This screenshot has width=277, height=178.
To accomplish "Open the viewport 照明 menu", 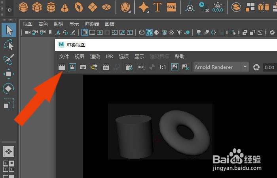I will [x=59, y=24].
